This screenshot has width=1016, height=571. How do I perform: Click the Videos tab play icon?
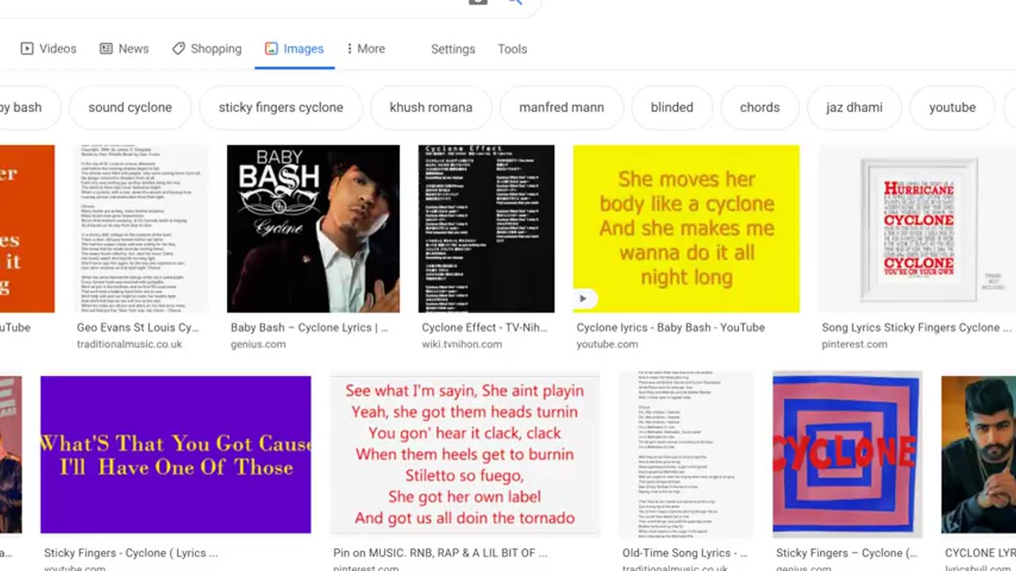click(x=27, y=48)
